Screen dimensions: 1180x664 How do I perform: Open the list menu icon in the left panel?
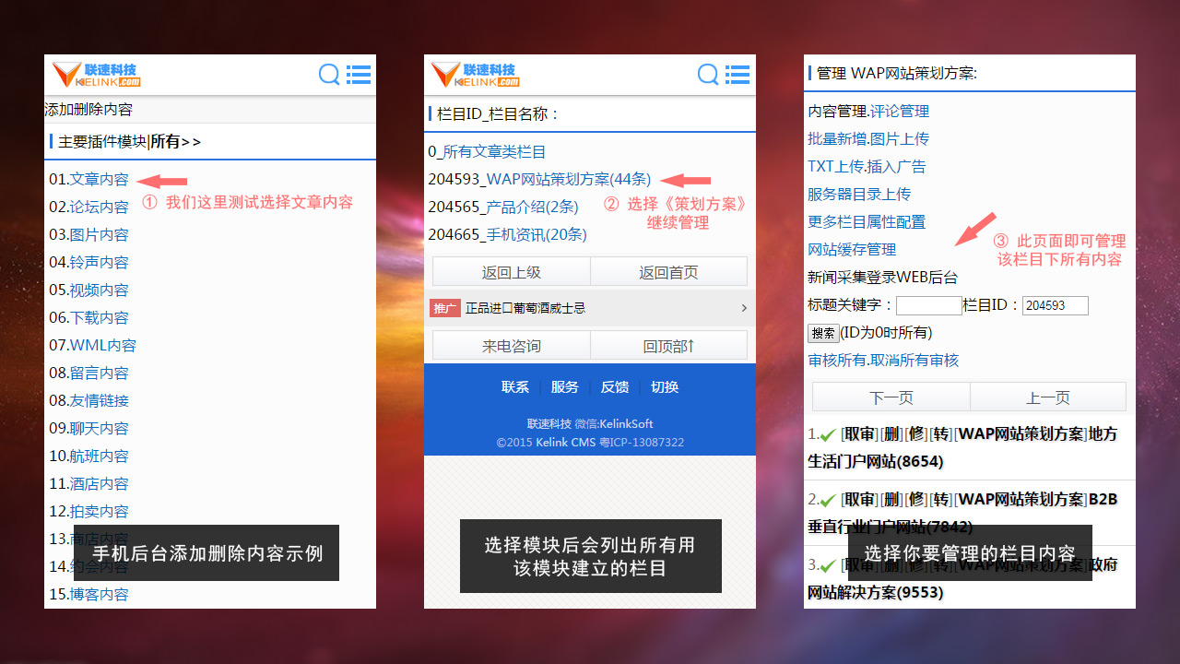point(359,75)
